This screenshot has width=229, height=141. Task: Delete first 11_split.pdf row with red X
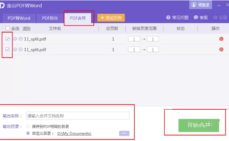point(221,39)
